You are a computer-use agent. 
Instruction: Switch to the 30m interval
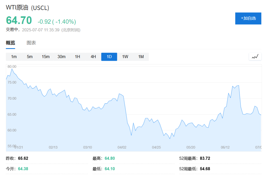pos(61,57)
